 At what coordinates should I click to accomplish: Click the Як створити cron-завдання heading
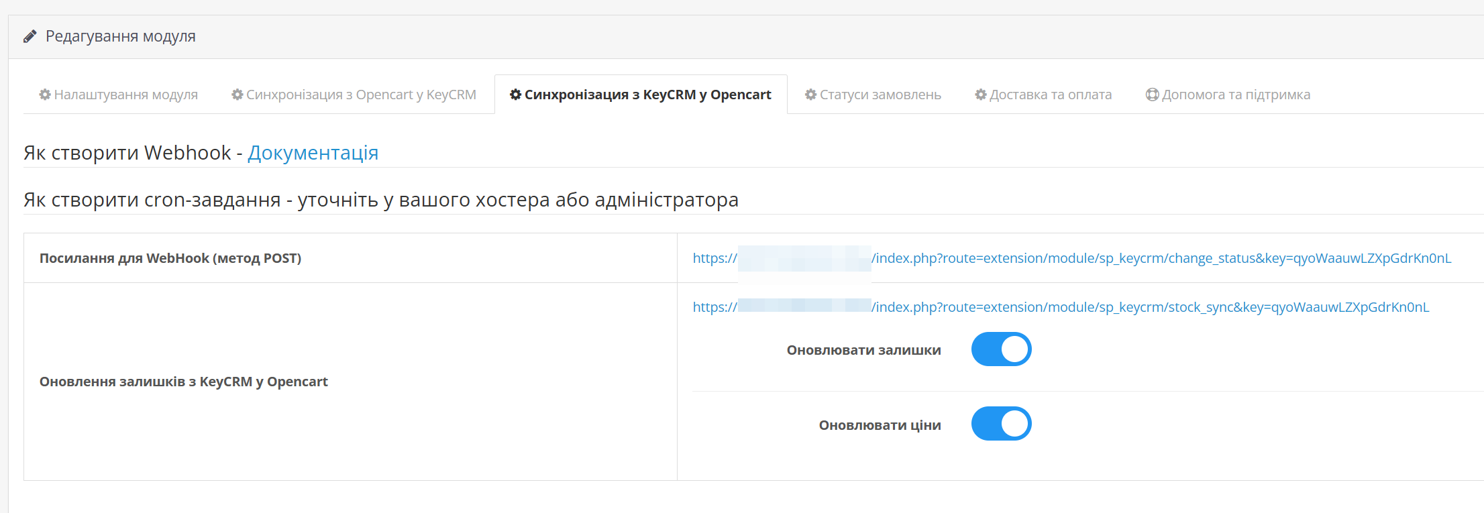pyautogui.click(x=381, y=200)
